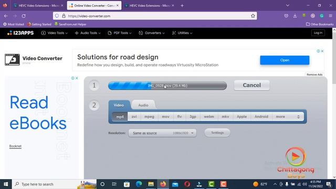Click the Log in button

coord(318,33)
